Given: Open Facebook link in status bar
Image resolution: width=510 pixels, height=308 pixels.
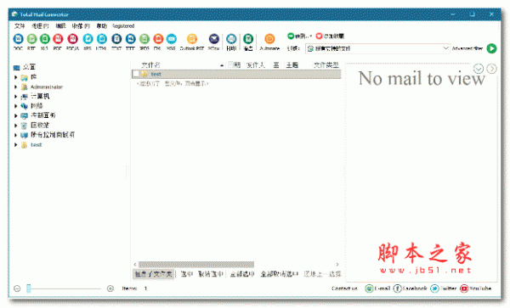Looking at the screenshot, I should (411, 288).
